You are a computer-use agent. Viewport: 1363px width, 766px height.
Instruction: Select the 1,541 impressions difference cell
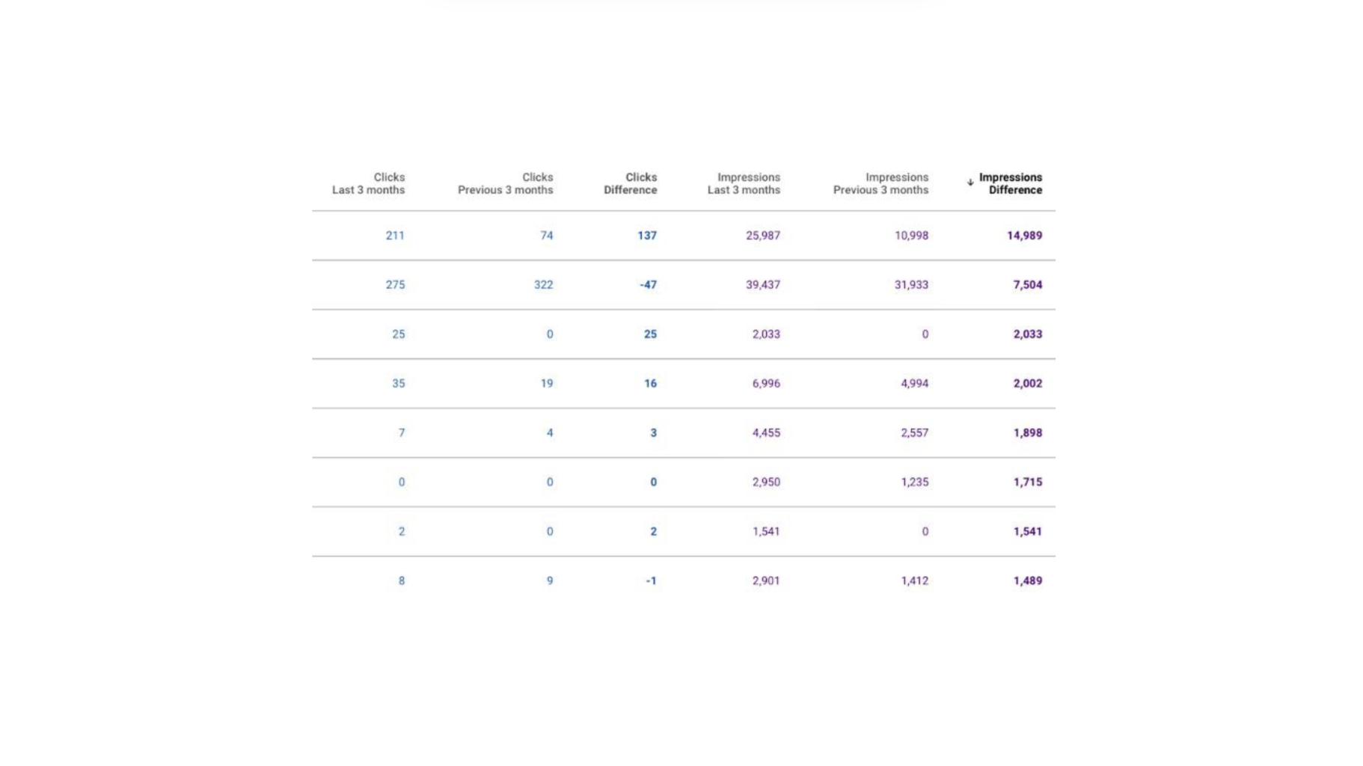[1027, 532]
